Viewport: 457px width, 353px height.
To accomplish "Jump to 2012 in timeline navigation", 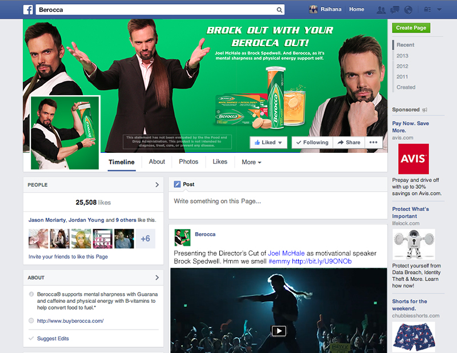I will tap(402, 66).
